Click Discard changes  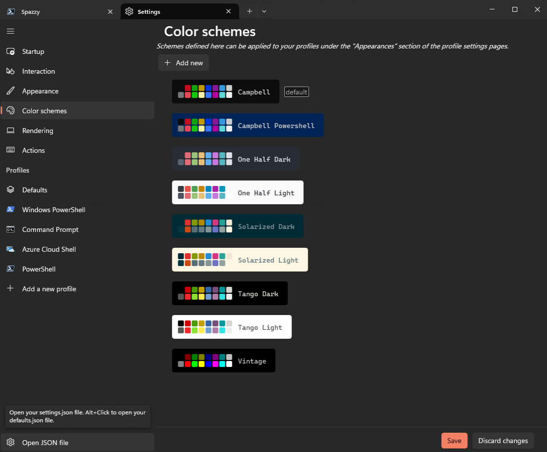(503, 440)
